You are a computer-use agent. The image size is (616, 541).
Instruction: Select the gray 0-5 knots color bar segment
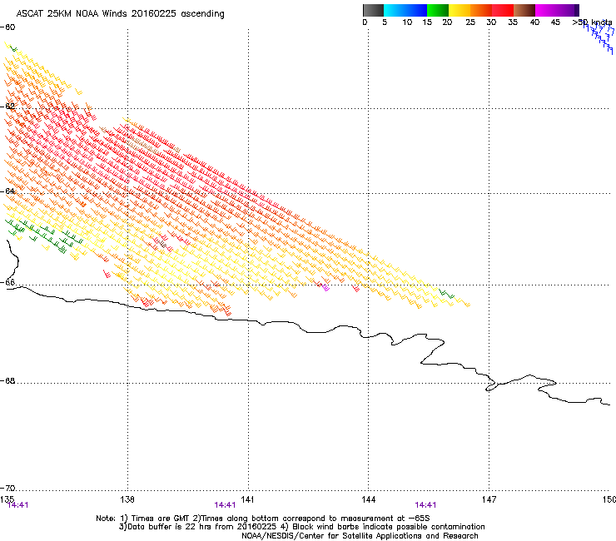point(373,10)
